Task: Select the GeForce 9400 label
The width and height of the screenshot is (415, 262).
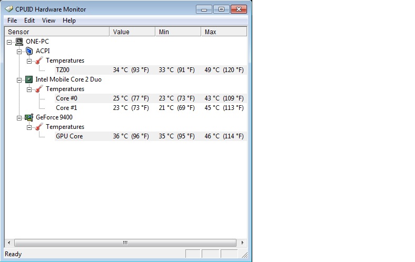Action: point(54,117)
